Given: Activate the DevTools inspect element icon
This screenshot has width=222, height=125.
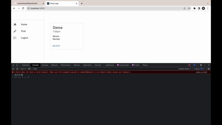Looking at the screenshot, I should coord(13,65).
